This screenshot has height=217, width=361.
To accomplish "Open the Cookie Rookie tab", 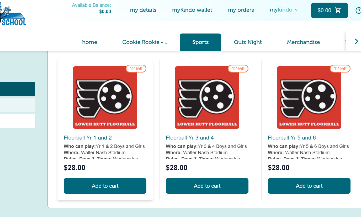I will pyautogui.click(x=145, y=42).
